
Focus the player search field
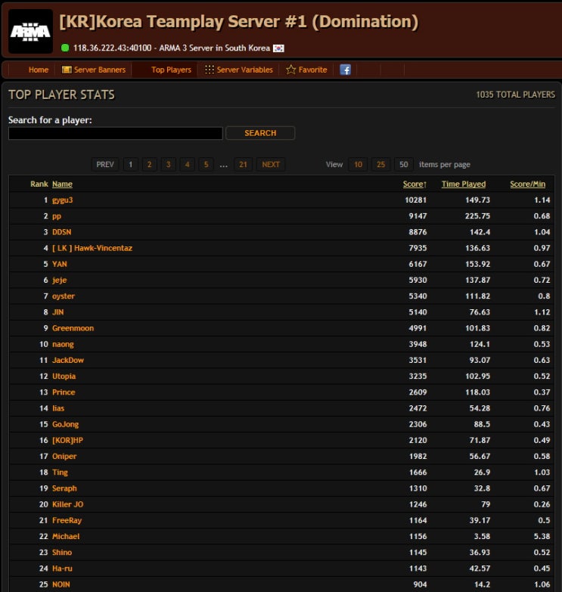(116, 133)
